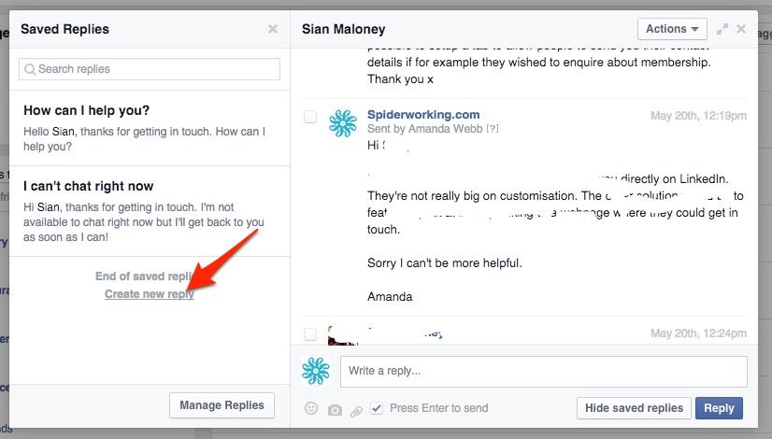Open the emoji picker smiley icon
This screenshot has width=772, height=439.
coord(311,408)
